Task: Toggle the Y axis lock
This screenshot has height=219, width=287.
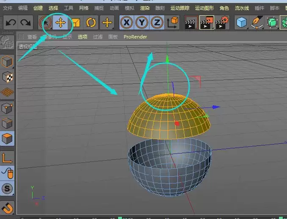Action: pos(142,22)
